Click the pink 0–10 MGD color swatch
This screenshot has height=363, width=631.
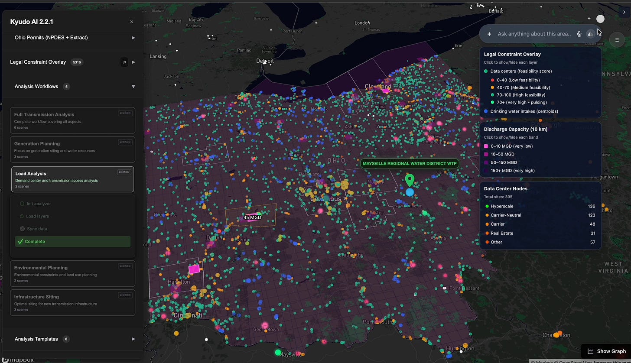click(486, 146)
